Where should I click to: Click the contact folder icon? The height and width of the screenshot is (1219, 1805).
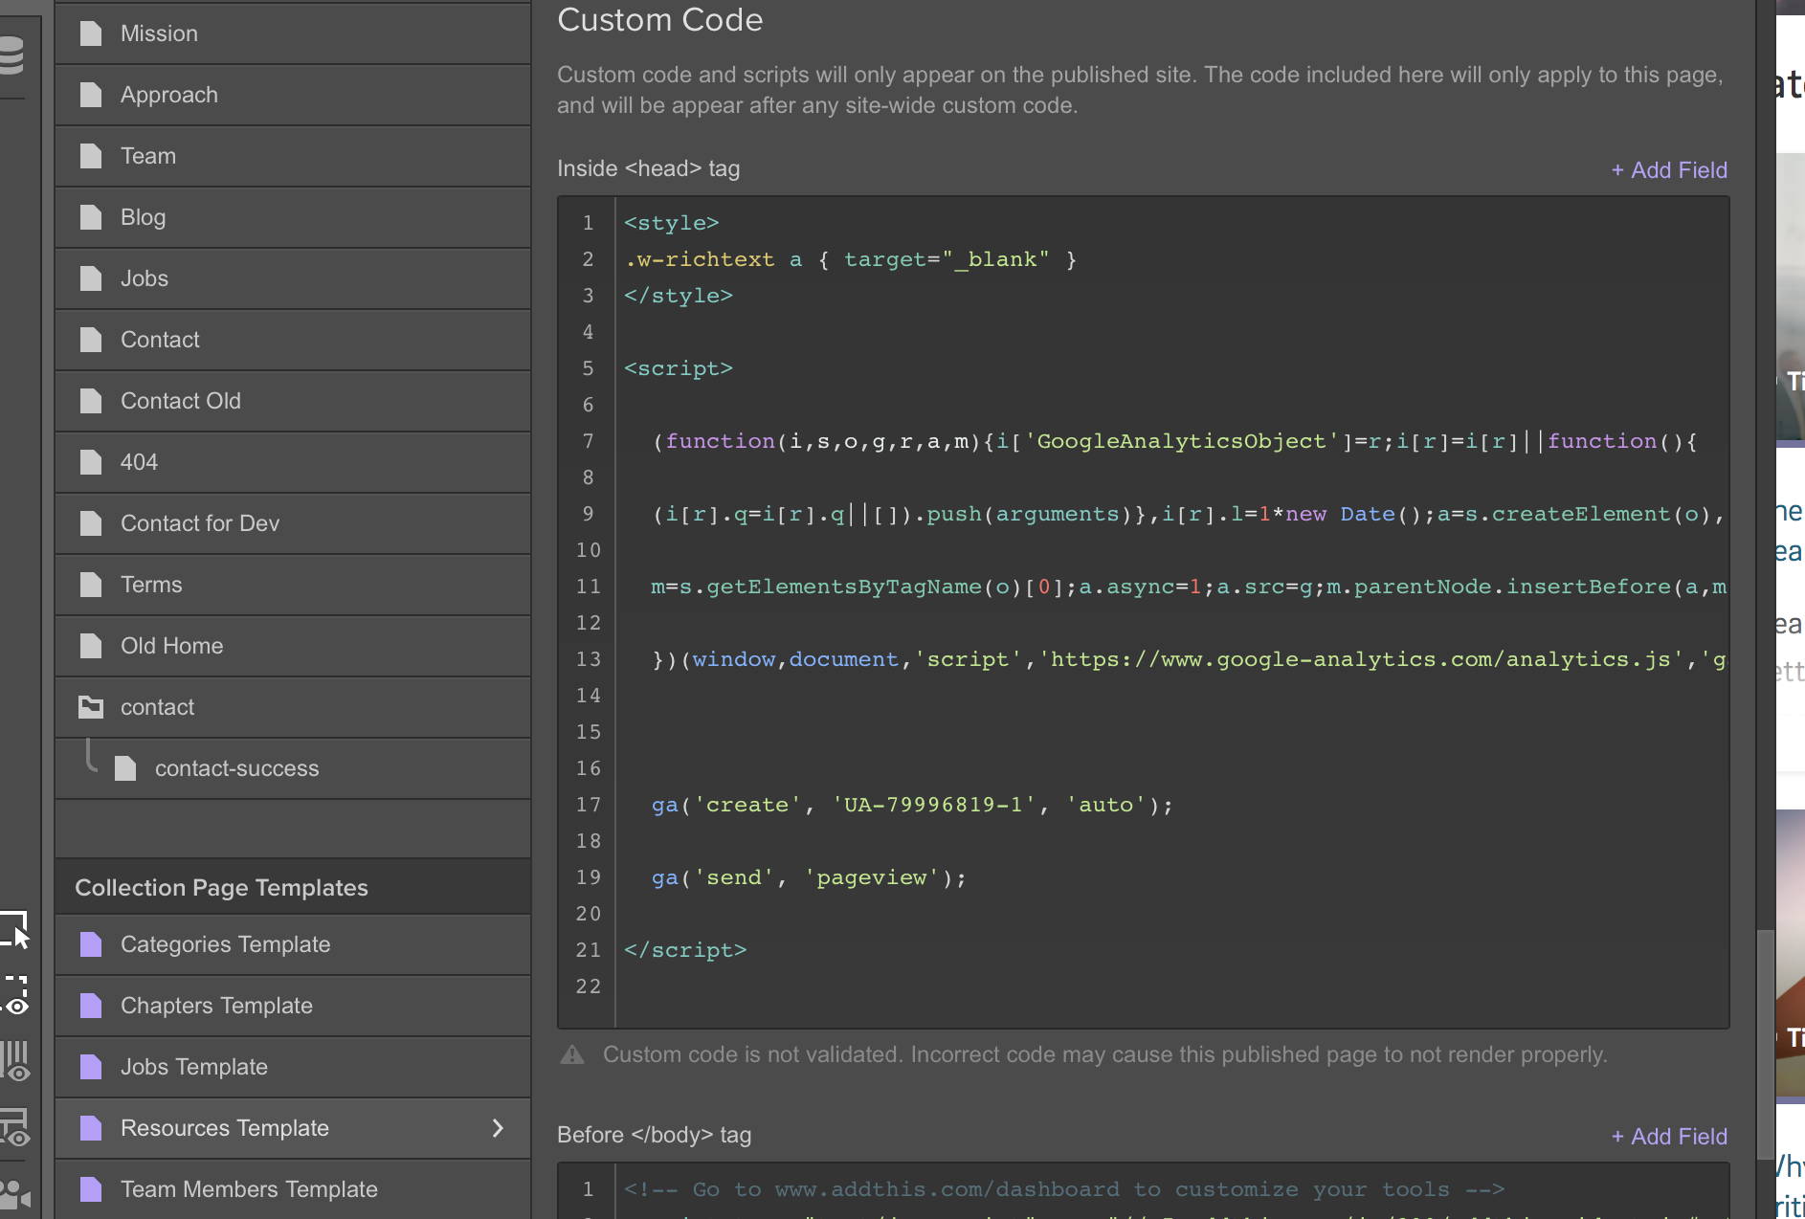91,707
